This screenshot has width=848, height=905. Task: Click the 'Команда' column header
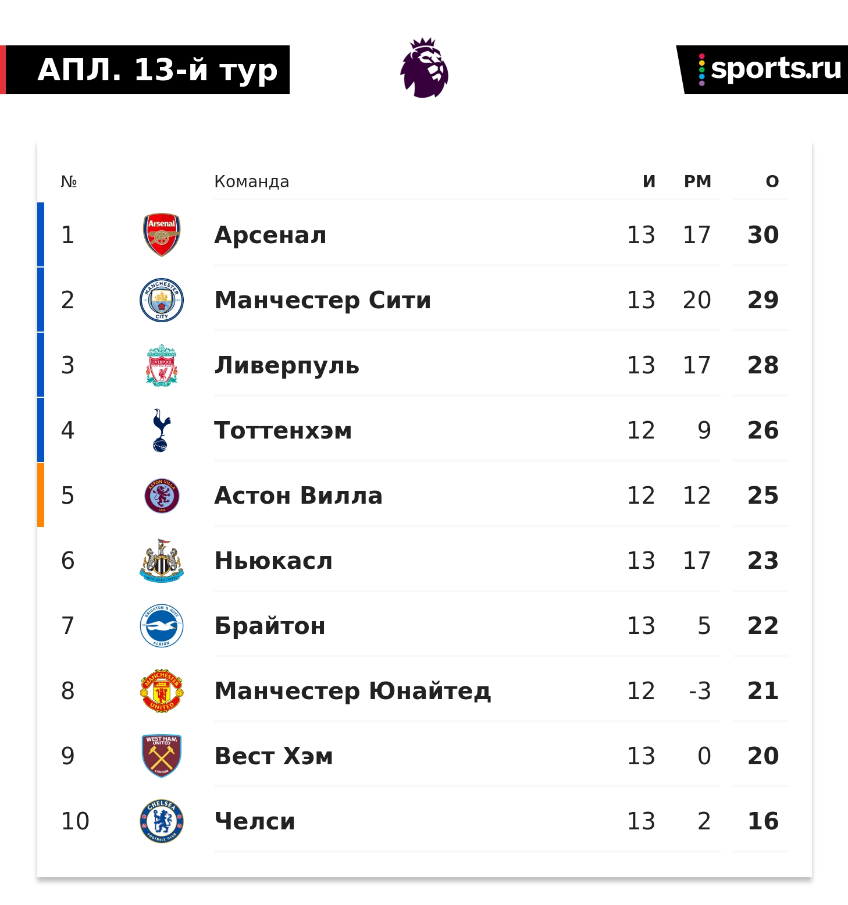tap(251, 181)
